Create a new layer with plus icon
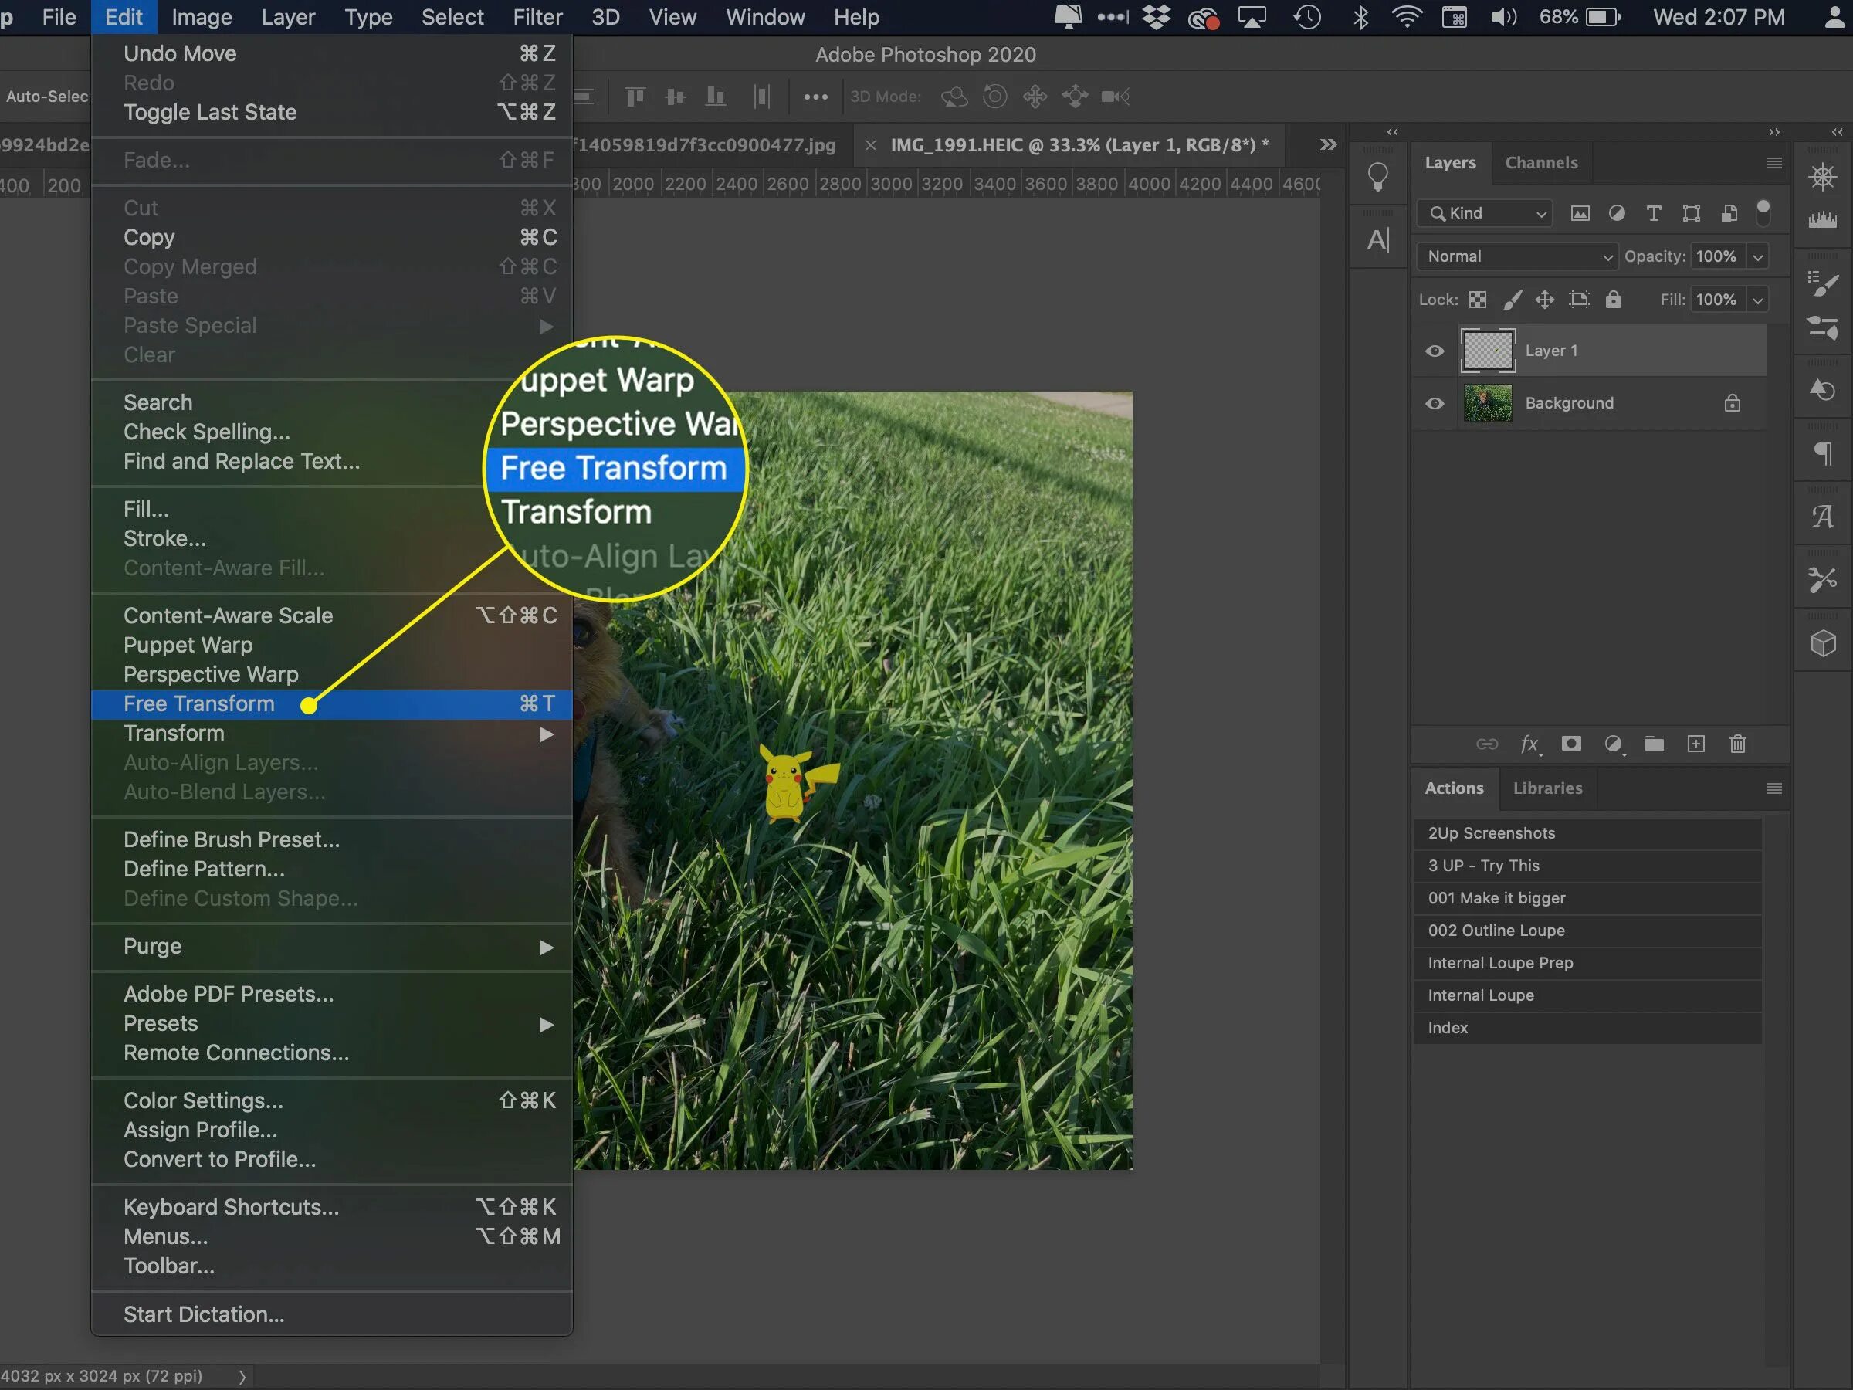This screenshot has height=1390, width=1853. click(1695, 744)
